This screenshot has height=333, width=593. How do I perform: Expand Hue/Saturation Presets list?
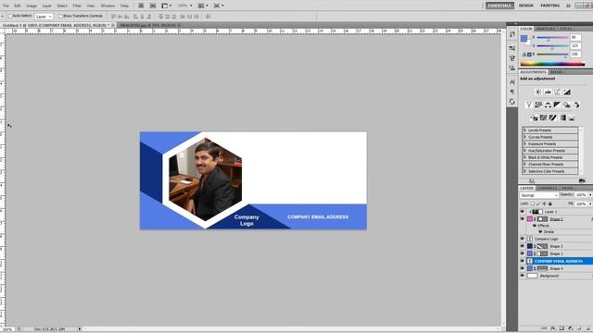click(525, 150)
